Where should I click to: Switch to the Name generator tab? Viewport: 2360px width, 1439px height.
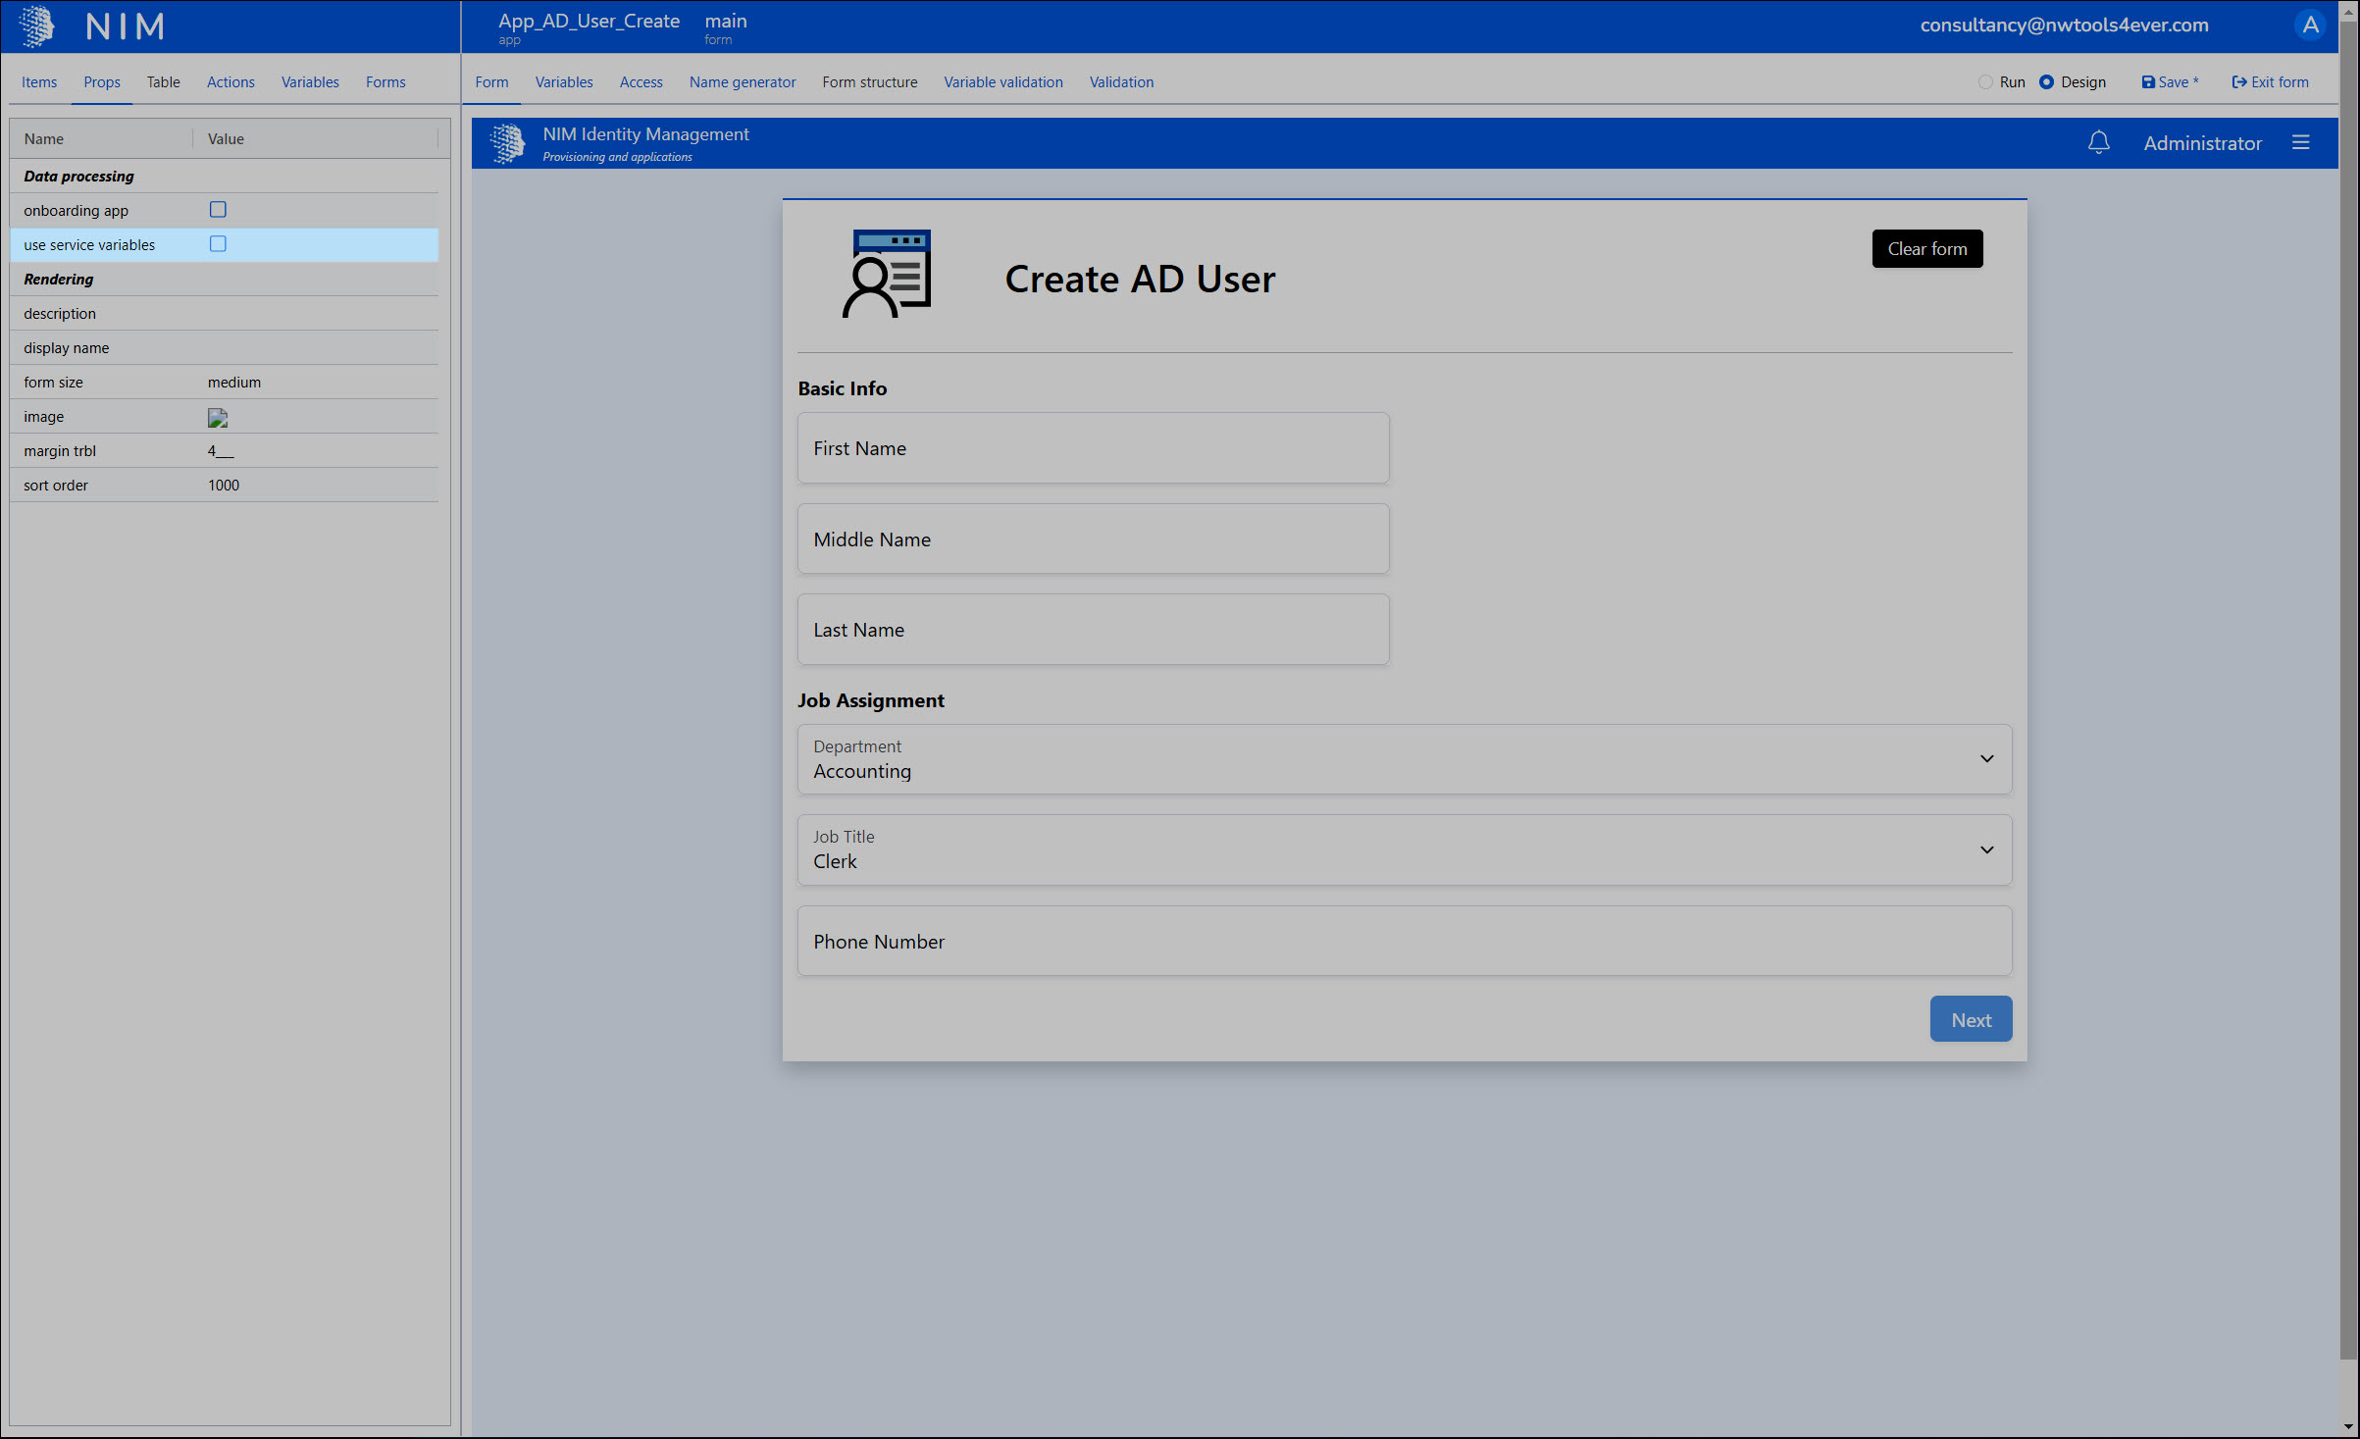click(x=742, y=82)
